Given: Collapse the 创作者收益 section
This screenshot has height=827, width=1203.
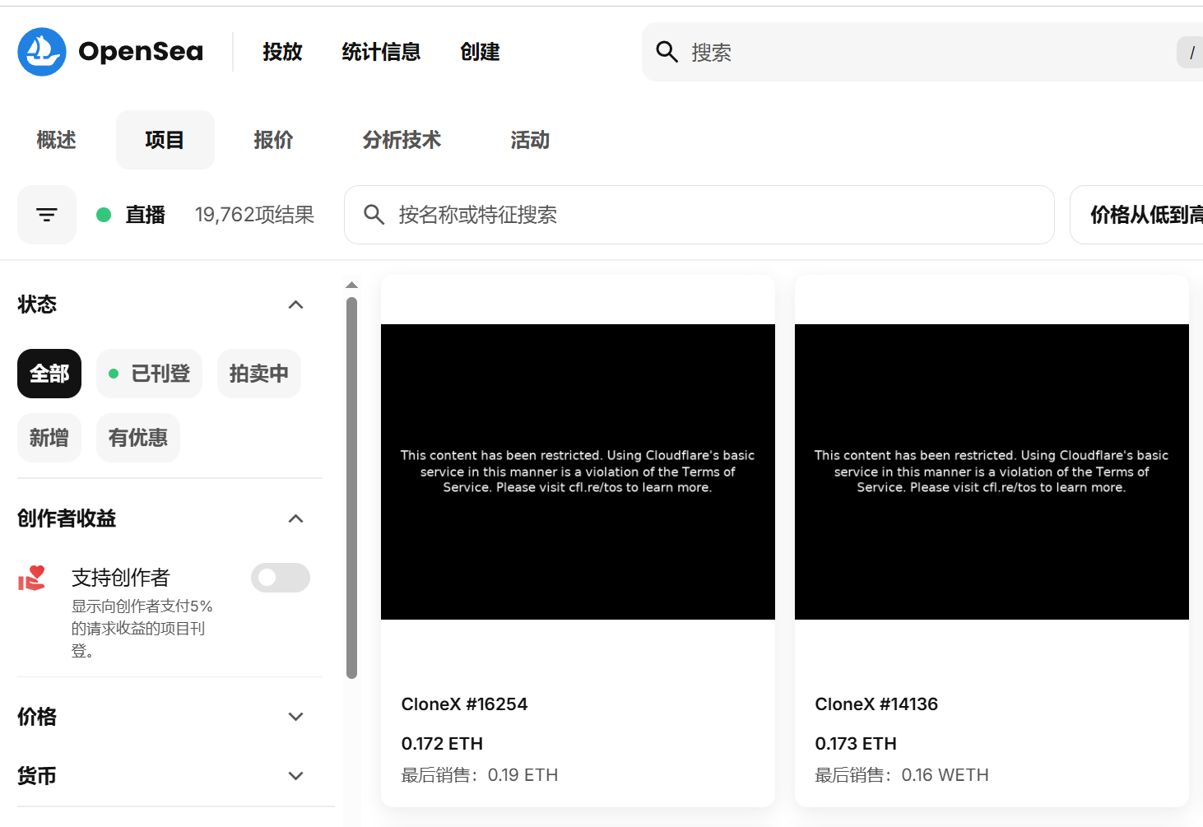Looking at the screenshot, I should 296,518.
